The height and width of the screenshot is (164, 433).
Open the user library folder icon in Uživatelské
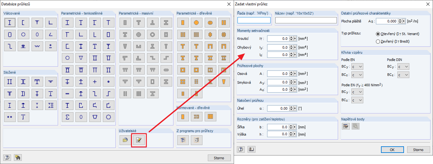pos(125,140)
